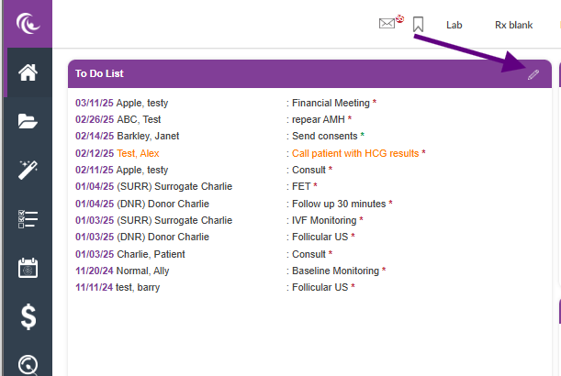
Task: Select Consult task for Charlie, Patient
Action: coord(309,254)
